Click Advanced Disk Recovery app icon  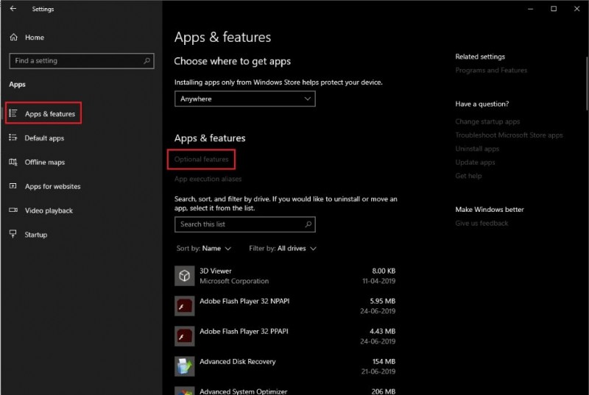coord(184,366)
